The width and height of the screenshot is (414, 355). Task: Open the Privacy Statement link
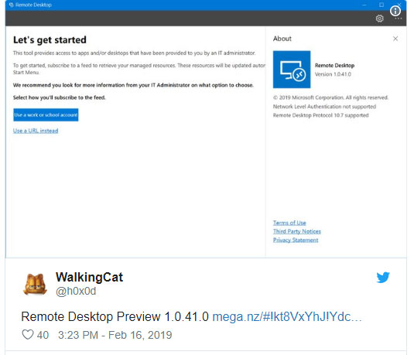(x=296, y=240)
